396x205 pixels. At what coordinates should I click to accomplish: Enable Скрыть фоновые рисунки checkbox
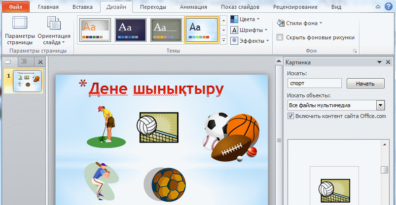point(280,37)
